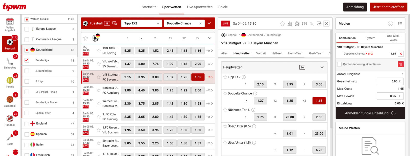This screenshot has width=410, height=156.
Task: Switch to Halbzeit bets tab
Action: (277, 53)
